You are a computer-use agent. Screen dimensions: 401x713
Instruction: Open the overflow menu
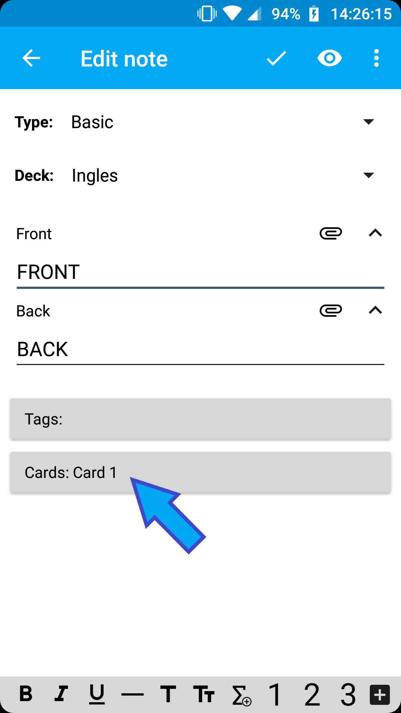point(376,58)
